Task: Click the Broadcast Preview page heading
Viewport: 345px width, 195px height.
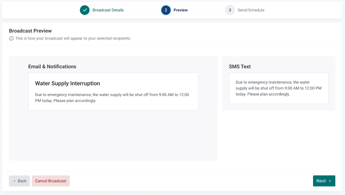Action: (x=30, y=31)
